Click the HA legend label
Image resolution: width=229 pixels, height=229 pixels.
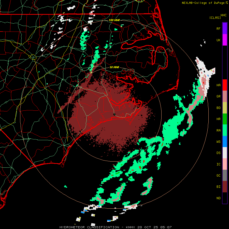tap(218, 85)
